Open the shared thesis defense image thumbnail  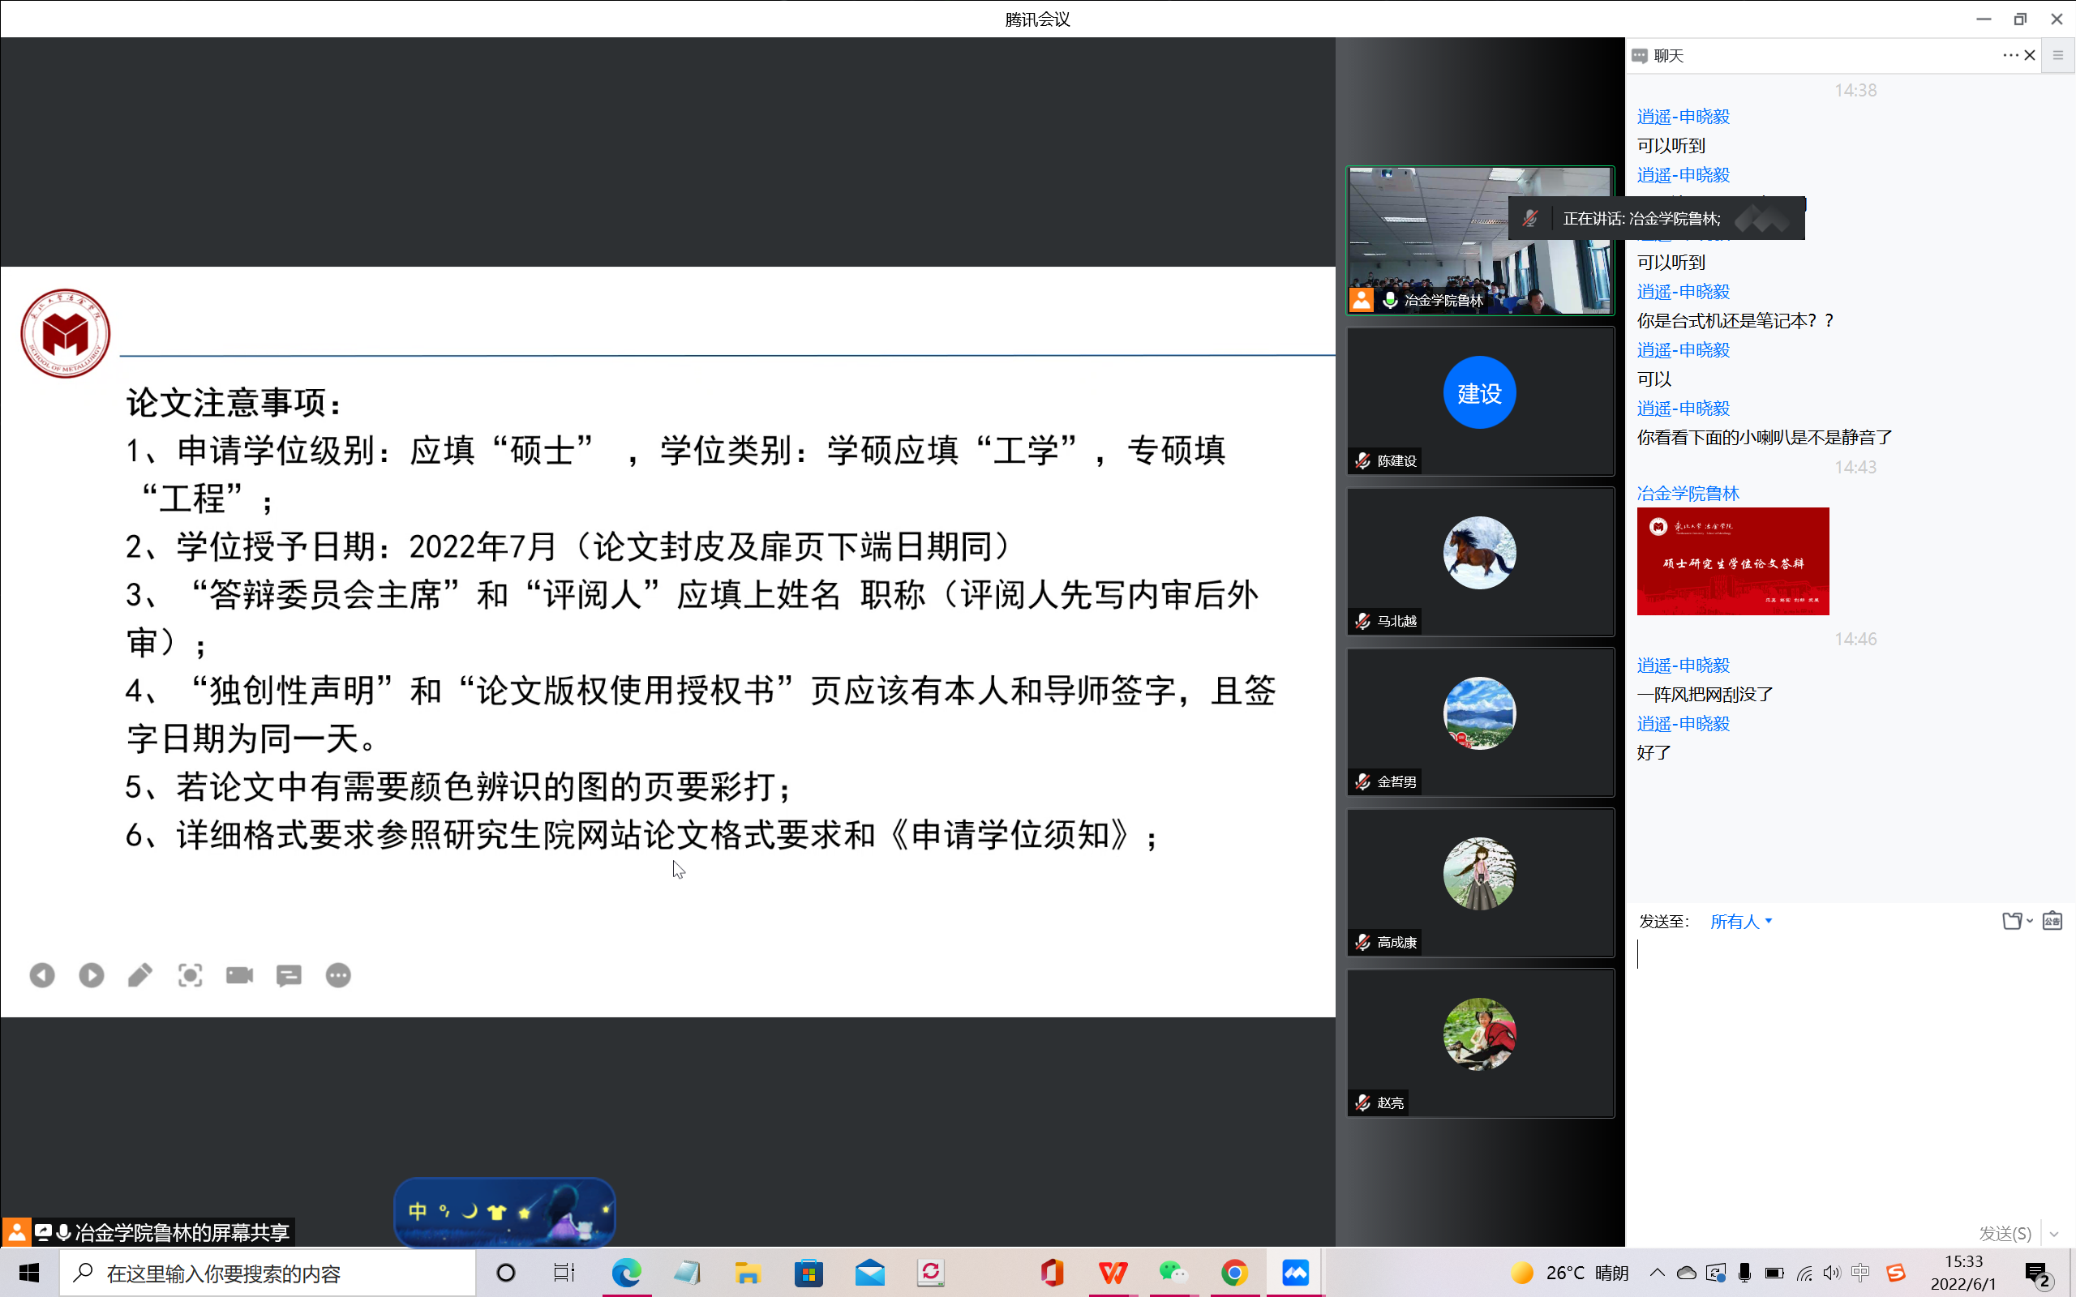(1732, 561)
